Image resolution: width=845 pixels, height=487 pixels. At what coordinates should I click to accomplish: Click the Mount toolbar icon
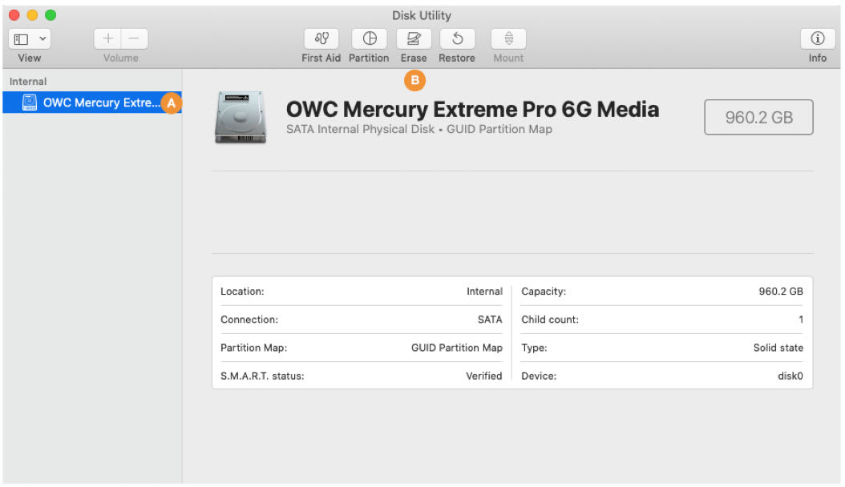[x=508, y=38]
